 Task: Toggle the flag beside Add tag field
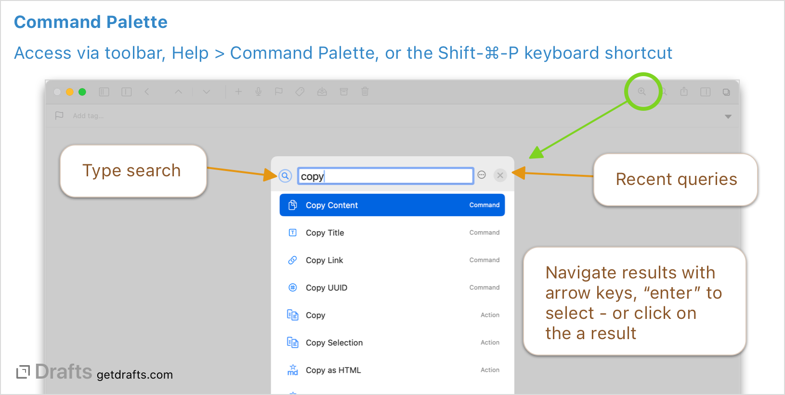59,116
